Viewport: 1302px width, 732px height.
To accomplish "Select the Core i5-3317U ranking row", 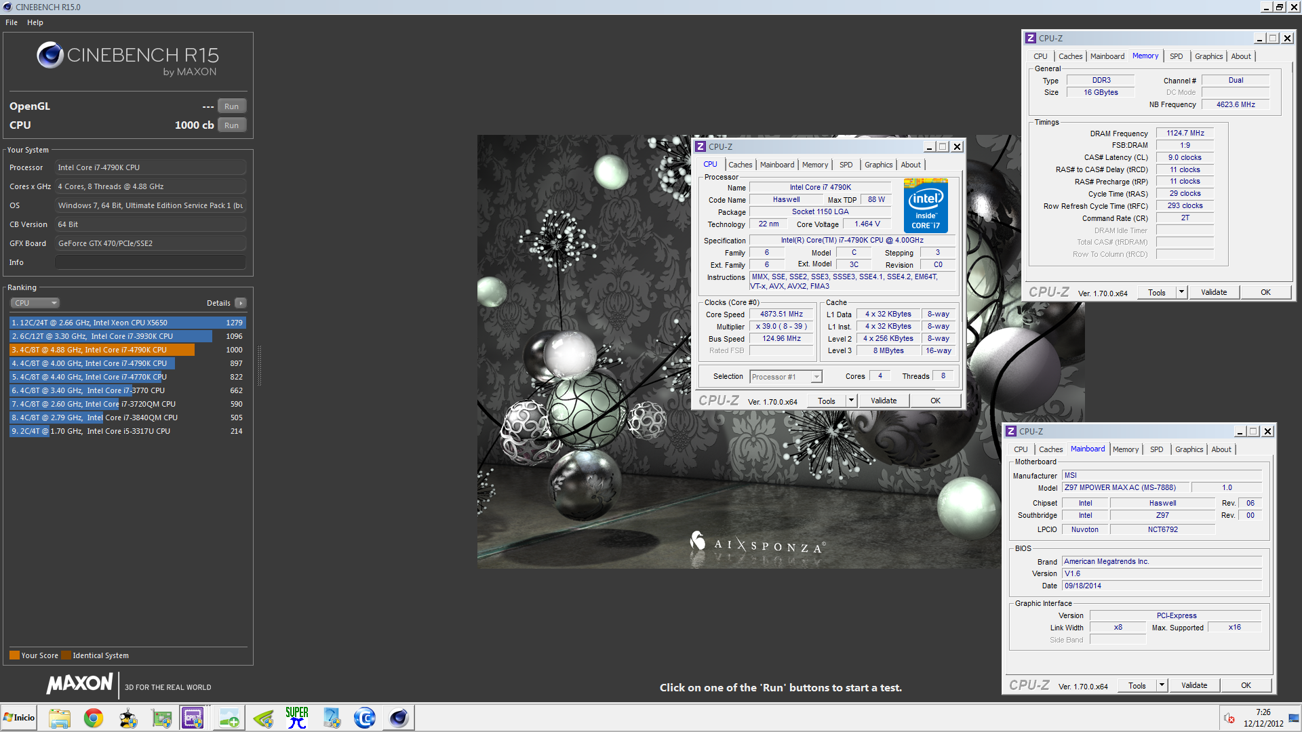I will point(127,431).
